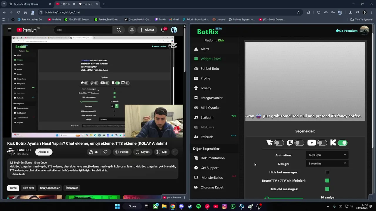Select the Tümü filter chip

pos(13,188)
